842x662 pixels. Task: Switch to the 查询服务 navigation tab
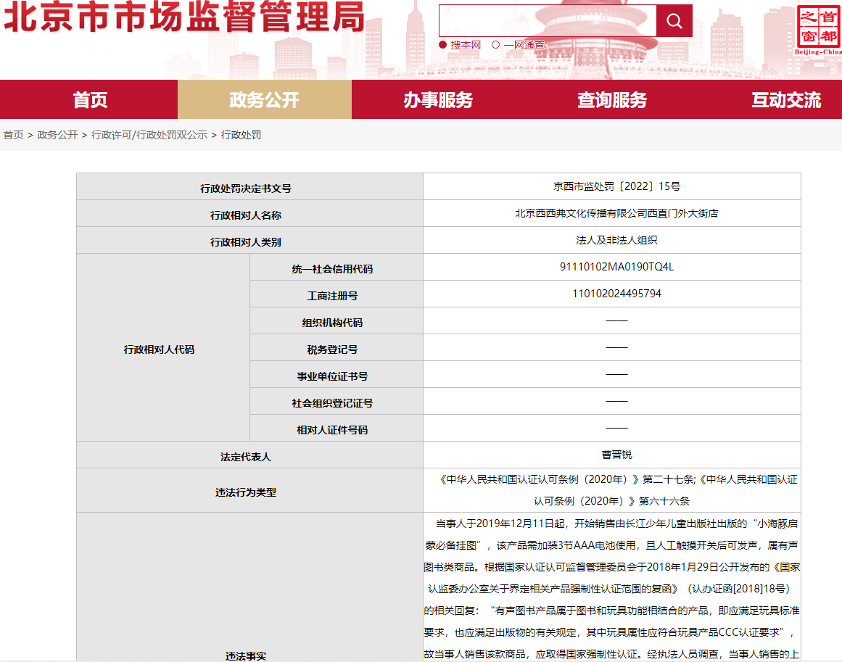pos(612,100)
